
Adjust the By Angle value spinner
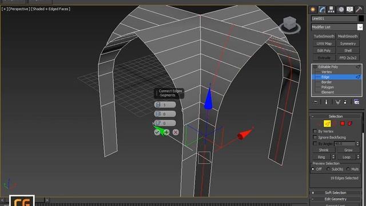[x=357, y=144]
